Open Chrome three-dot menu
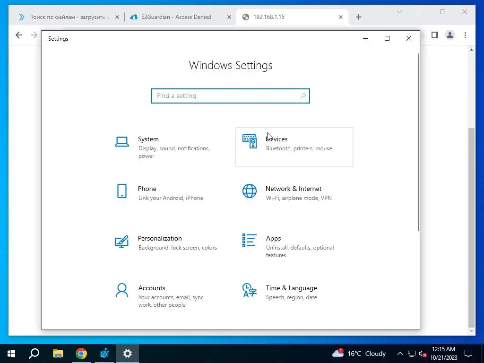This screenshot has width=484, height=363. coord(465,35)
